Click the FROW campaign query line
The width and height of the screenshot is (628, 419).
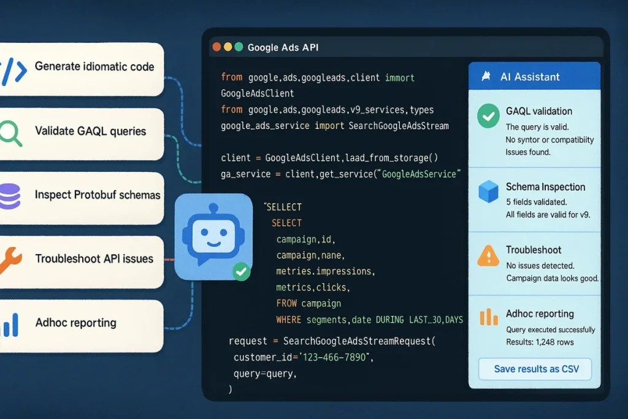[308, 303]
